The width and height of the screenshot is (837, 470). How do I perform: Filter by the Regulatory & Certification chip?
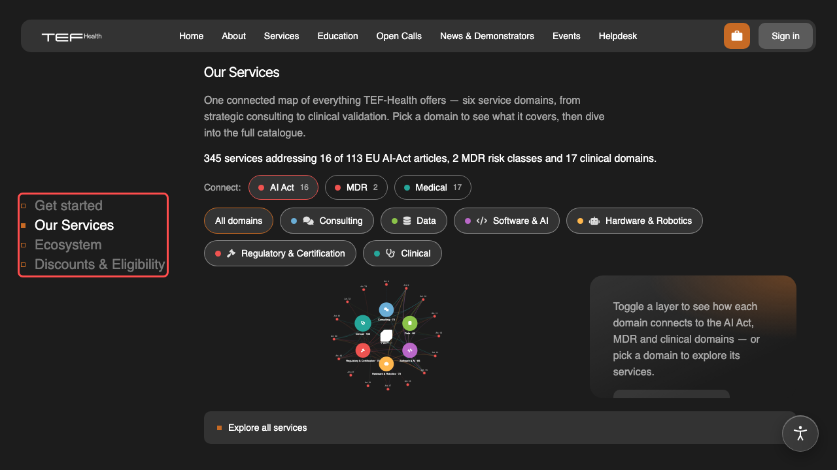click(x=280, y=253)
